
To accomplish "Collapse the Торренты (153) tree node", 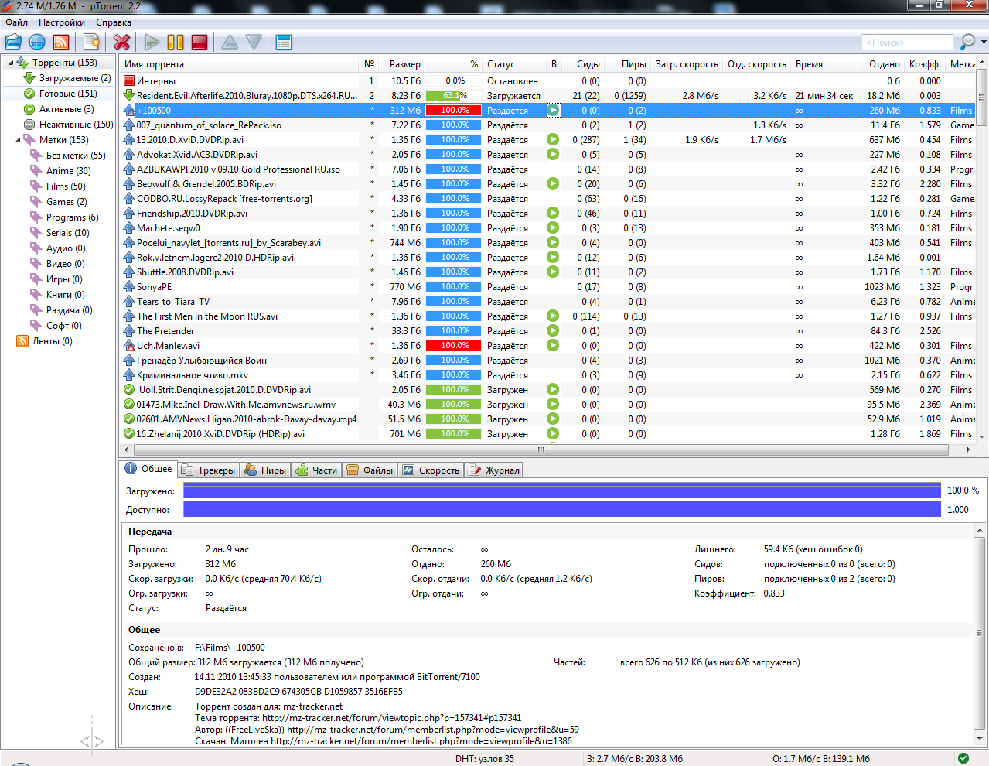I will (10, 63).
